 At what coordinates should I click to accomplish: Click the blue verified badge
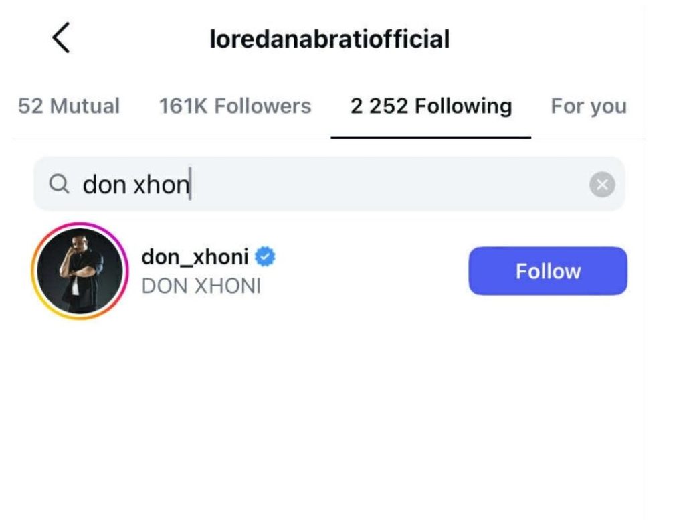click(x=266, y=256)
